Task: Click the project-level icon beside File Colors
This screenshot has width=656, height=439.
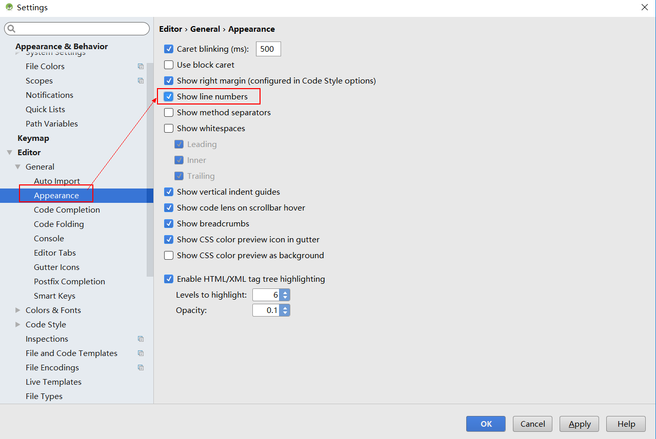Action: tap(141, 67)
